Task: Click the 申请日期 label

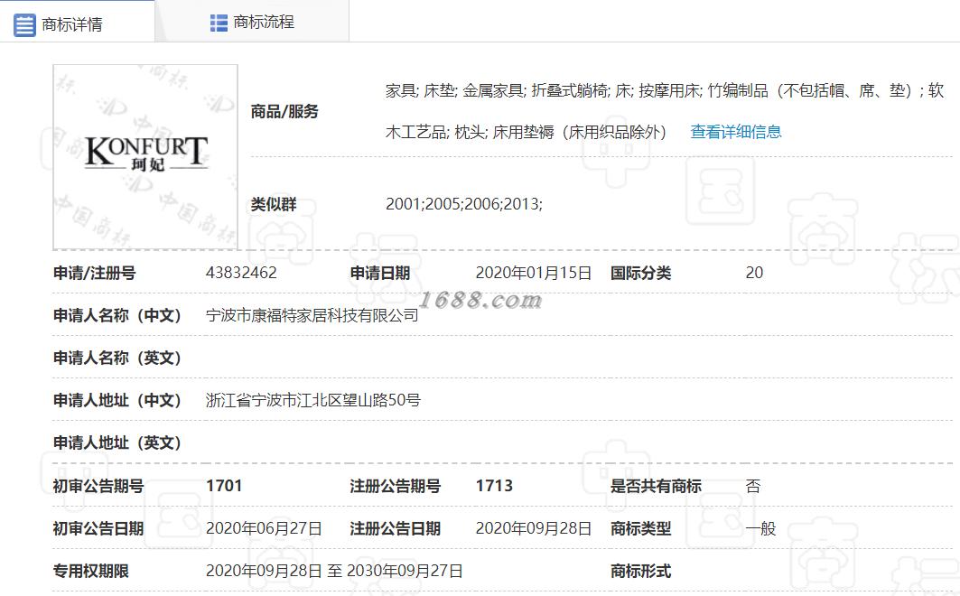Action: [x=380, y=273]
